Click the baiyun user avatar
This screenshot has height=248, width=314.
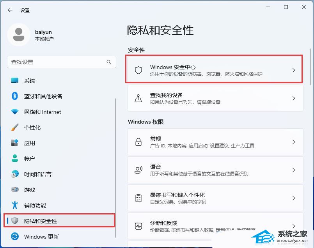[18, 34]
